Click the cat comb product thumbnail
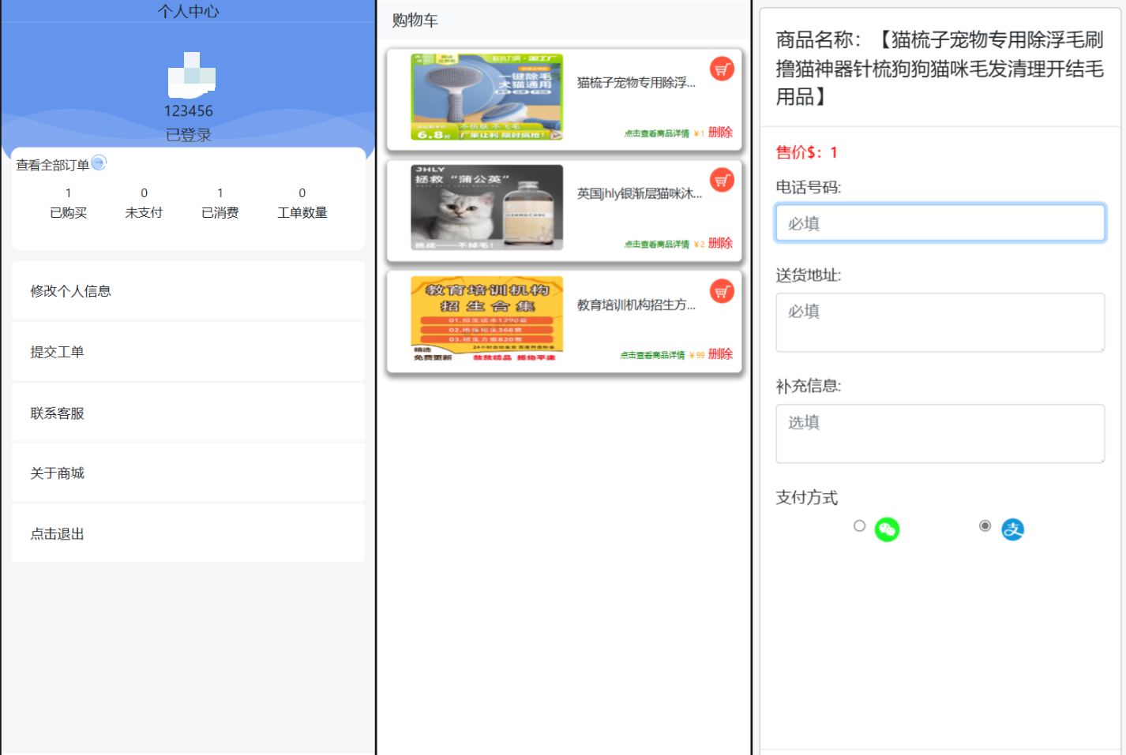The width and height of the screenshot is (1126, 755). 486,97
